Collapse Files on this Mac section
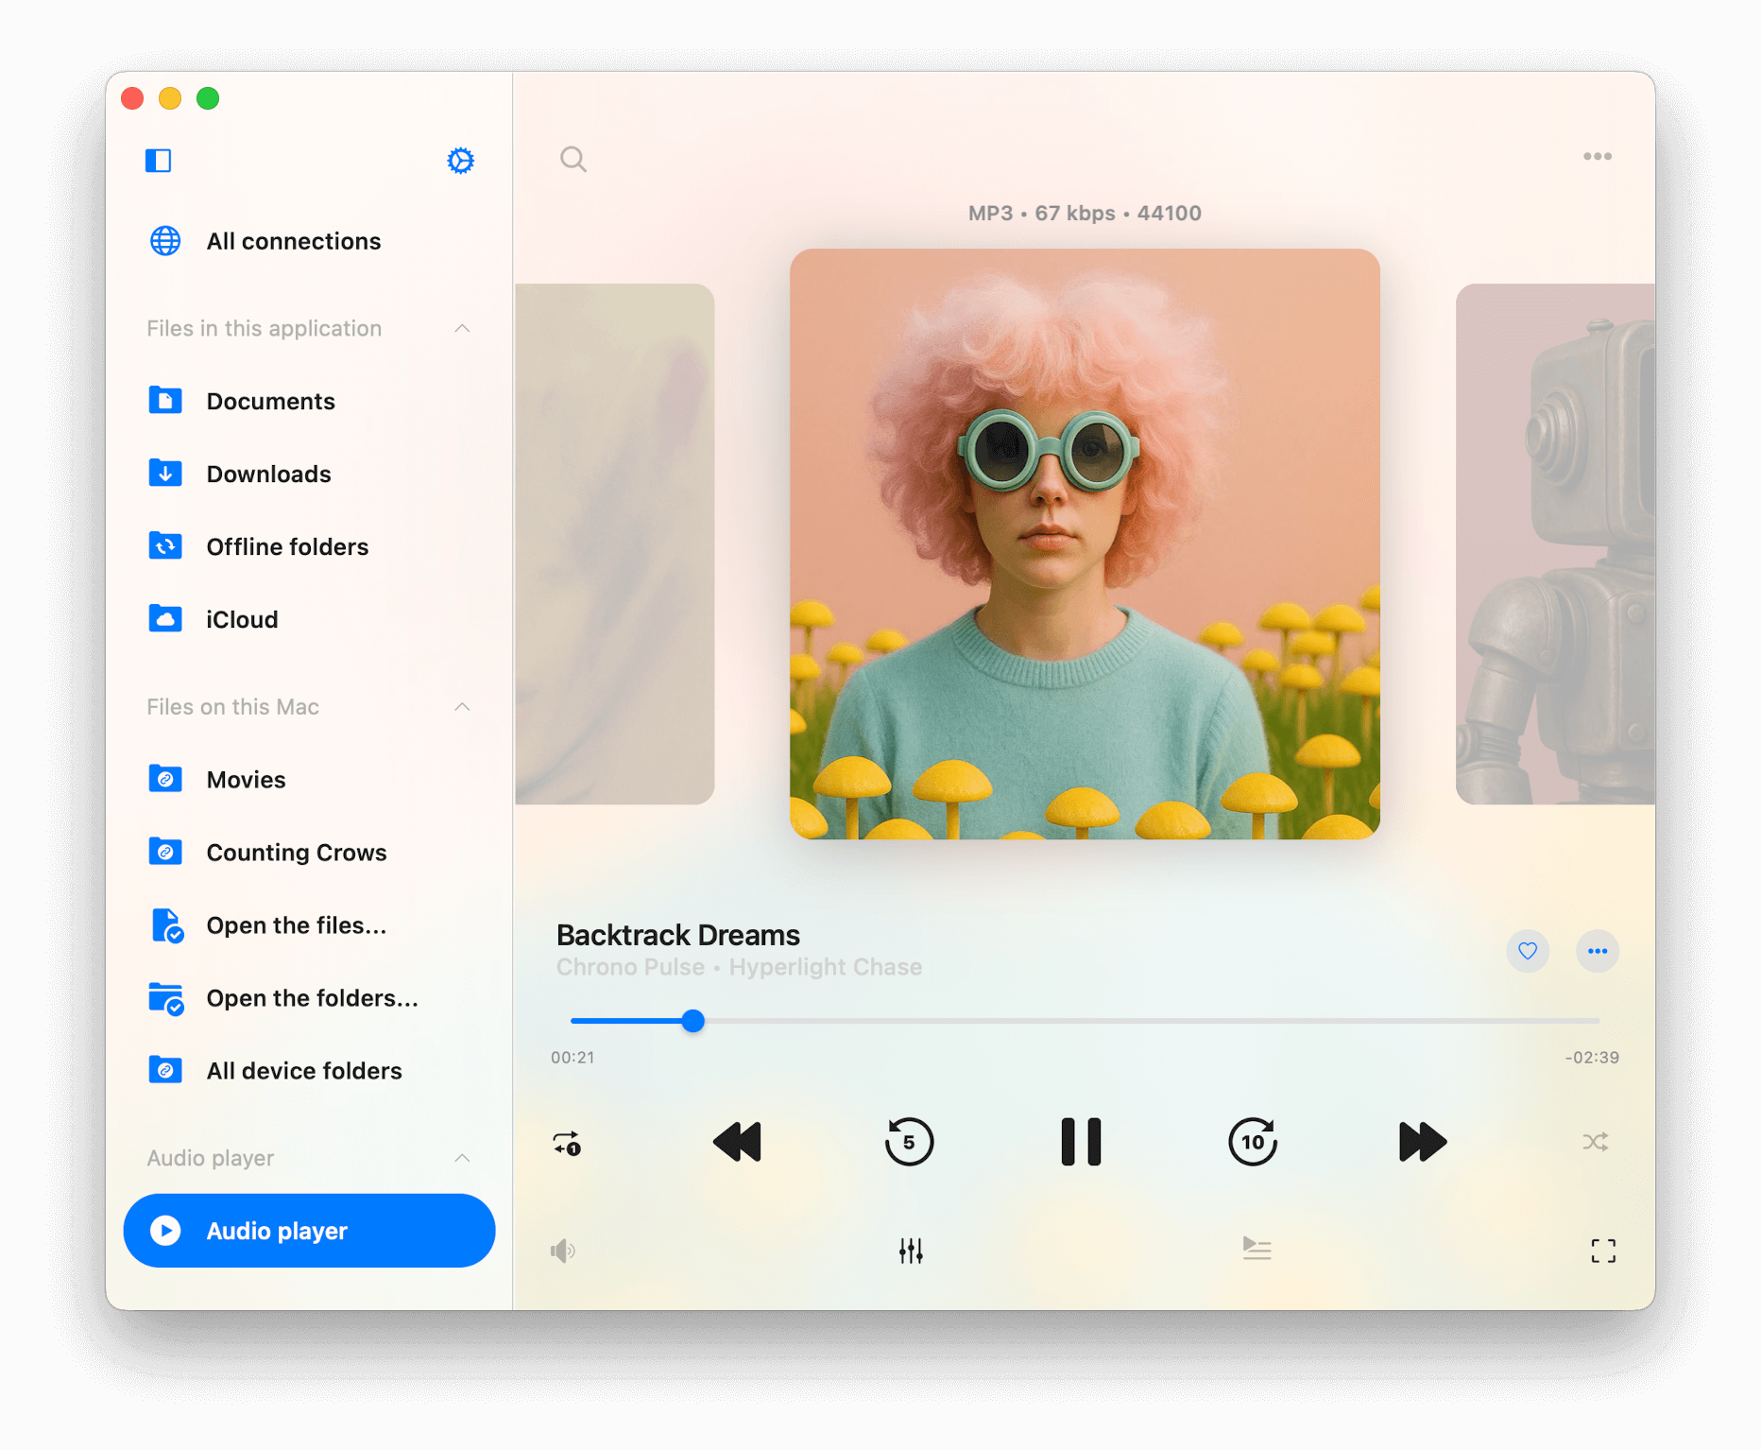This screenshot has width=1761, height=1450. [462, 707]
